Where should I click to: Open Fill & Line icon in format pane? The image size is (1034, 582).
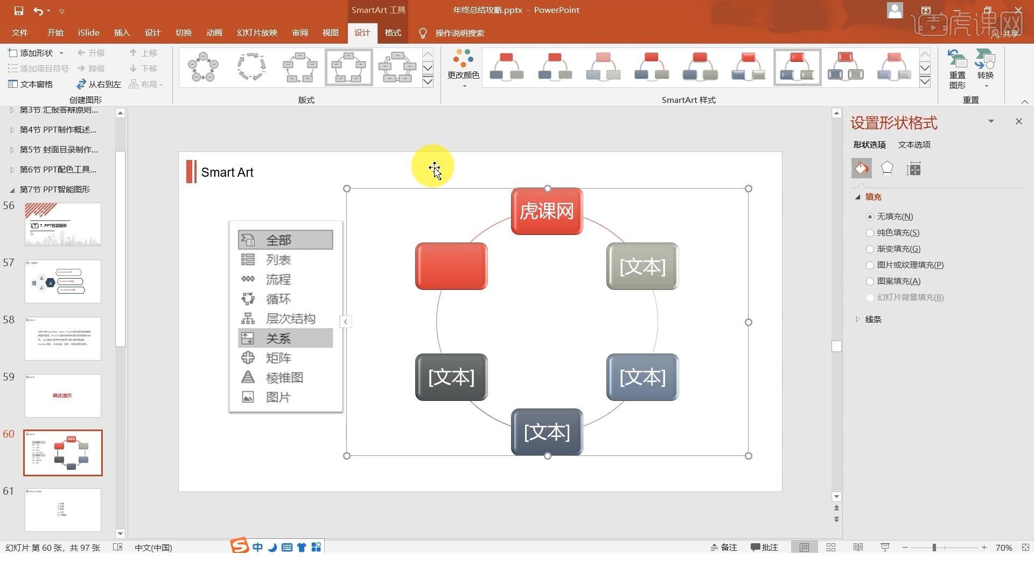[x=861, y=169]
